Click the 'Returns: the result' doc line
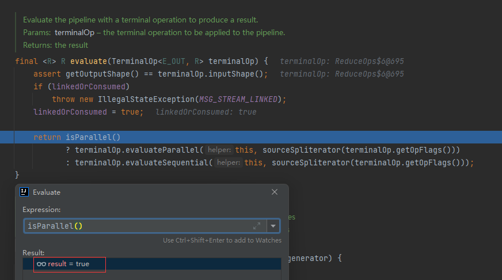The height and width of the screenshot is (280, 502). click(56, 45)
